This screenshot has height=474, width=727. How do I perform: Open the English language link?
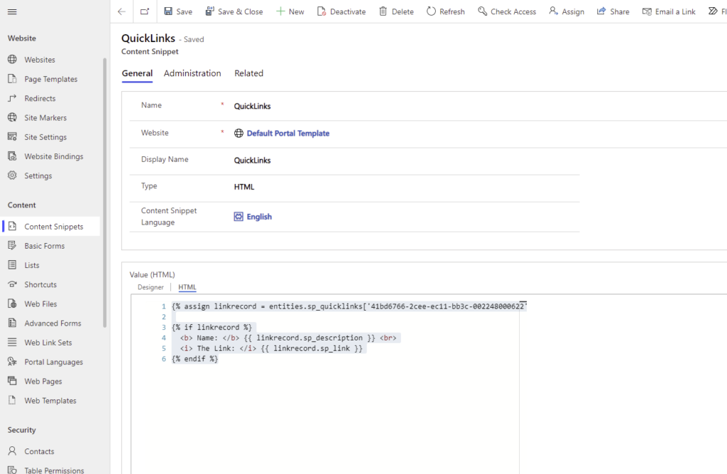tap(259, 217)
